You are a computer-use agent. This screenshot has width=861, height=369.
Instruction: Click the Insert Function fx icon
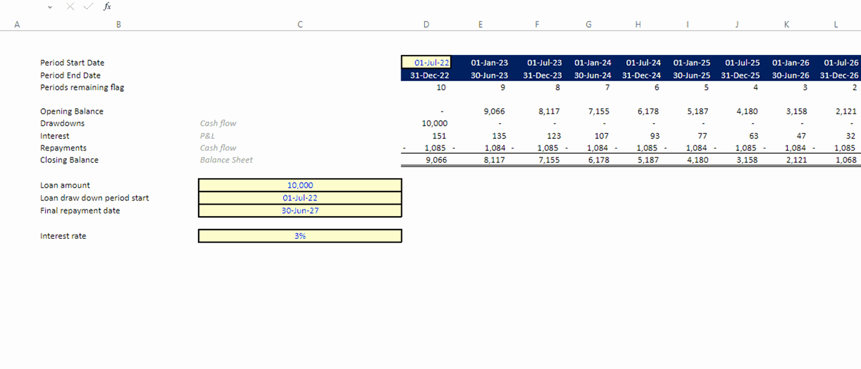point(107,6)
